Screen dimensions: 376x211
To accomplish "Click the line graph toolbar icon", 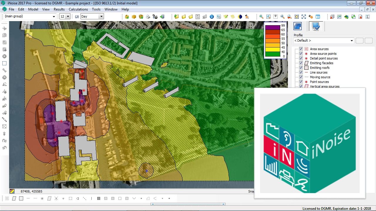I will [x=339, y=17].
